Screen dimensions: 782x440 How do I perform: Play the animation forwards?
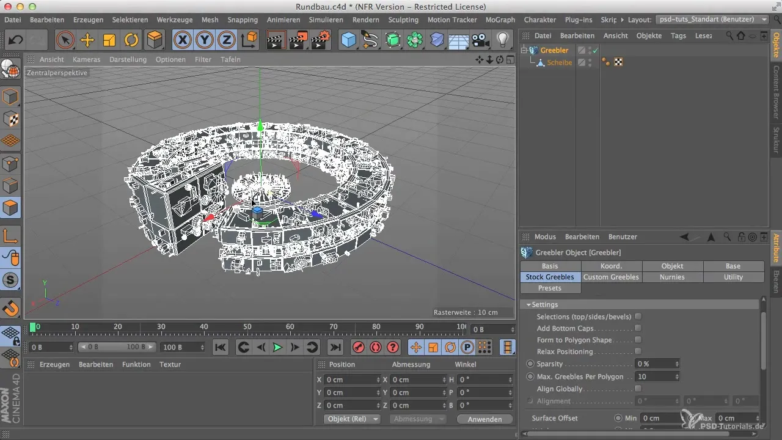pyautogui.click(x=277, y=347)
